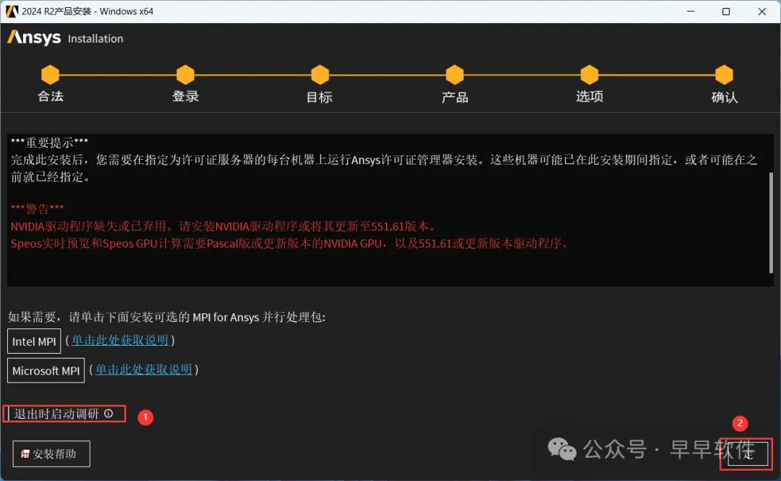Click the red NVIDIA驱动程序缺失或已弃用 warning line
Image resolution: width=781 pixels, height=481 pixels.
coord(225,226)
